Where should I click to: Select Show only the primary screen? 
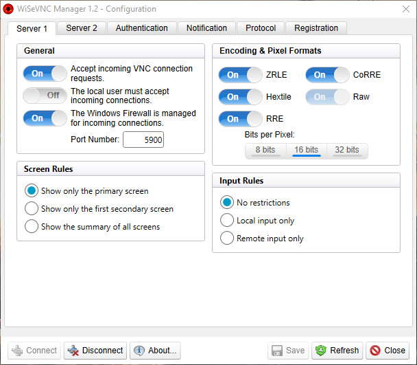click(x=32, y=190)
